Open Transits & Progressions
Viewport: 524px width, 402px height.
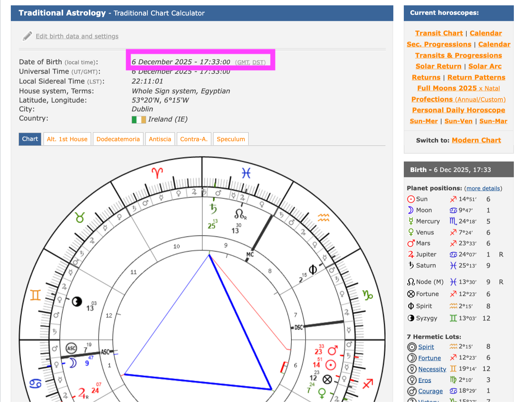coord(458,55)
